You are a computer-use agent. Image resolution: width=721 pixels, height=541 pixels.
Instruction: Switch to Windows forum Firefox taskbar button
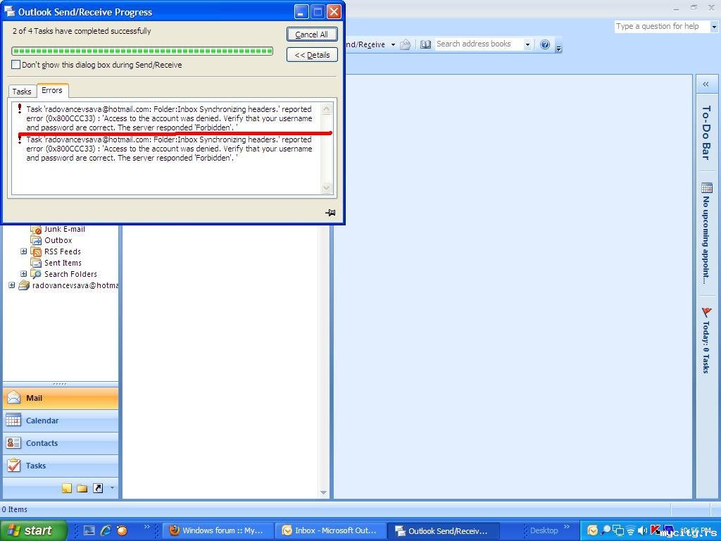(x=218, y=530)
